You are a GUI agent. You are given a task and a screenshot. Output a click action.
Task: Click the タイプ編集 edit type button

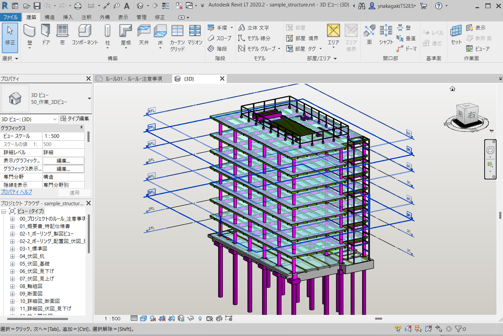pyautogui.click(x=75, y=118)
